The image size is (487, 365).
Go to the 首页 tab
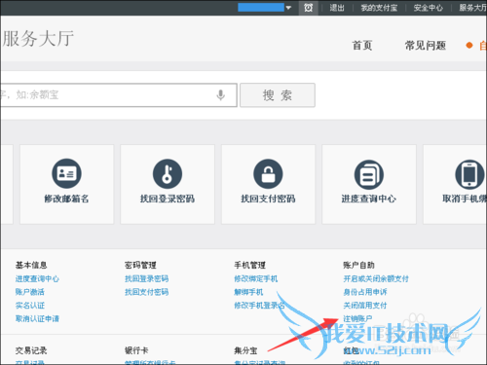(362, 46)
